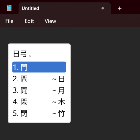Select candidate 5. 閃
140x140 pixels.
(39, 113)
